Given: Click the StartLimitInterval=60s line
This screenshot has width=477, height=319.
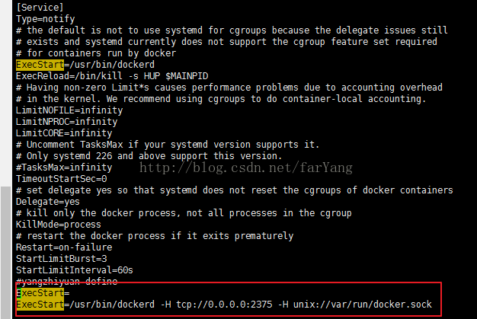Looking at the screenshot, I should pyautogui.click(x=75, y=270).
